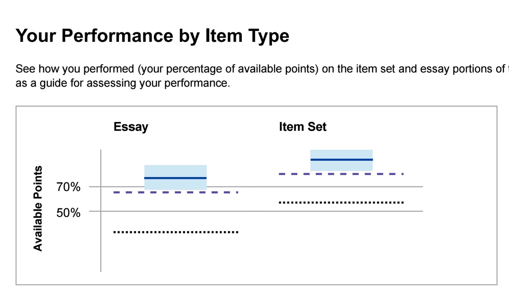The image size is (509, 301).
Task: Click the black dotted line under Item Set
Action: 341,202
